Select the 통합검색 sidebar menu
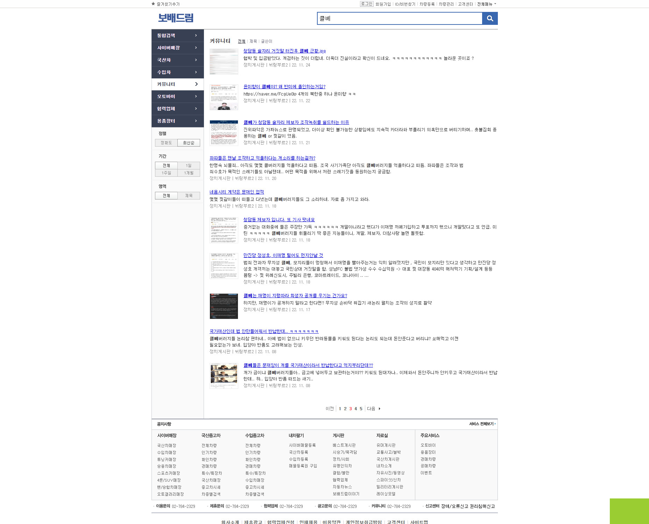The image size is (649, 524). click(x=177, y=35)
